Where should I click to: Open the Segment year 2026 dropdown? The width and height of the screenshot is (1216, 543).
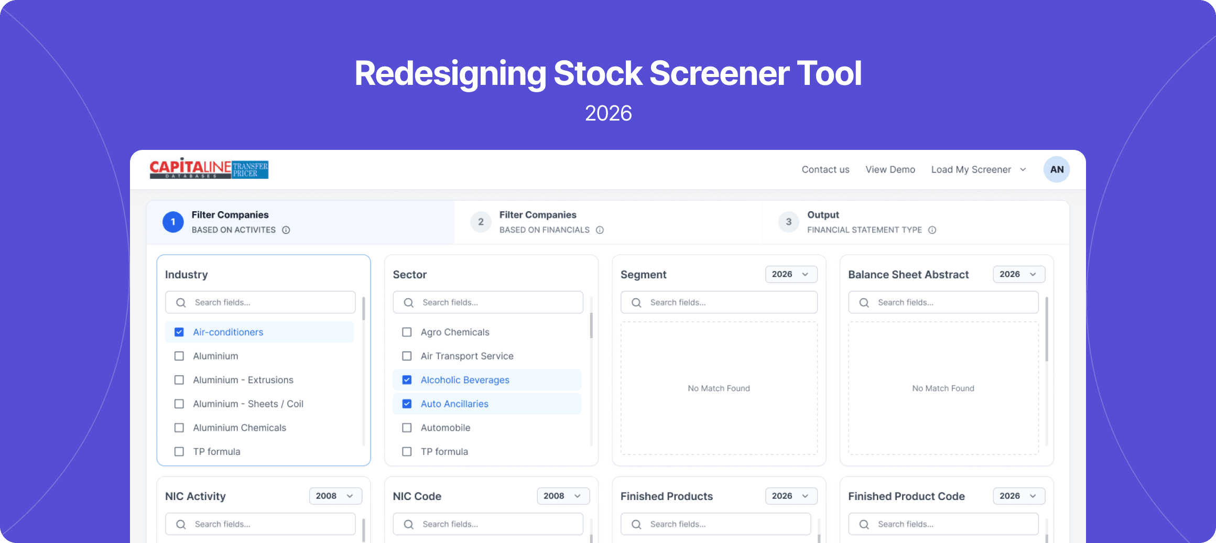791,274
